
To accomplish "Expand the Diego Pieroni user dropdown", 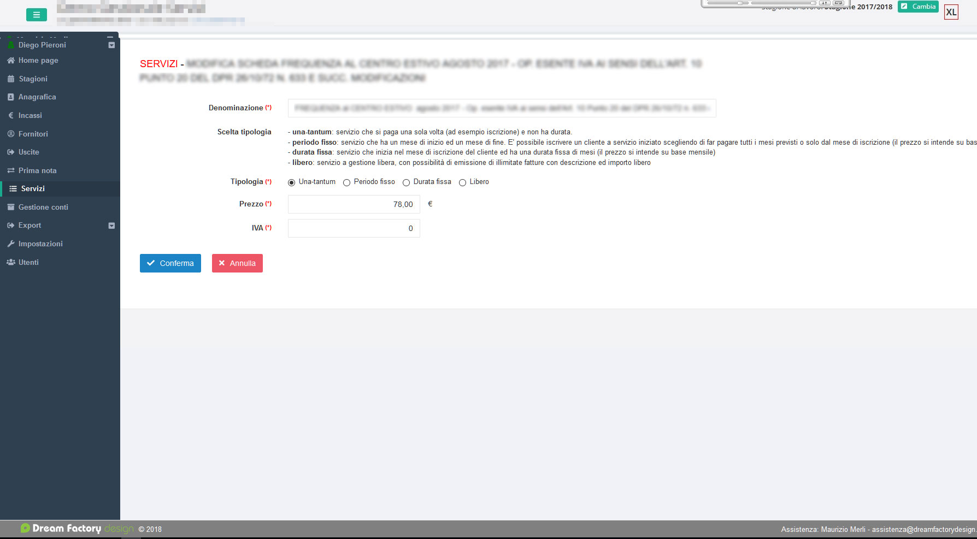I will coord(111,45).
